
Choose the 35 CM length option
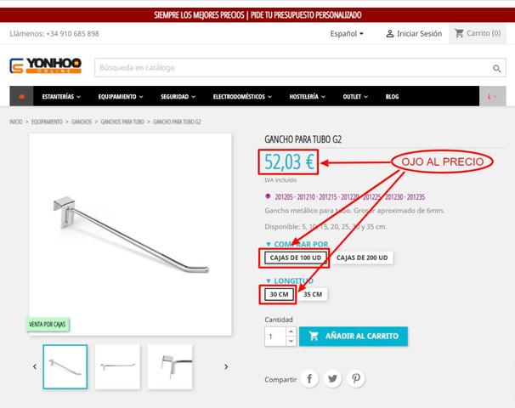click(x=313, y=294)
